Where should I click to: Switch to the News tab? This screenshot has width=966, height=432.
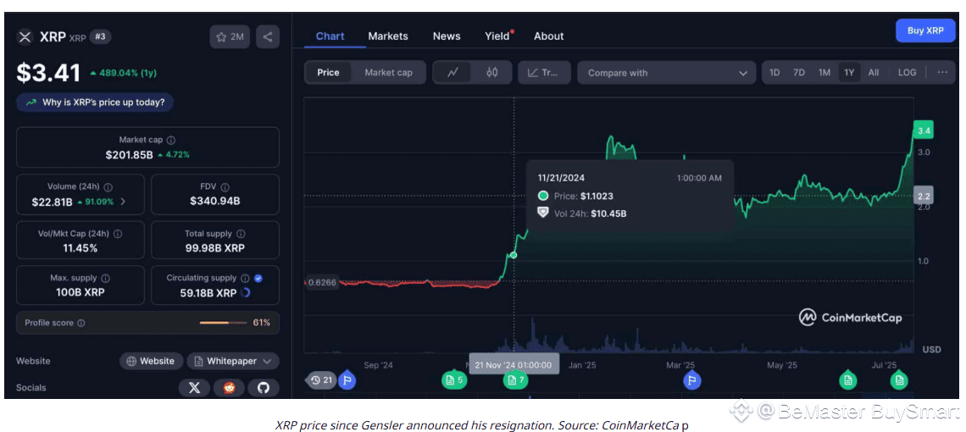tap(447, 36)
